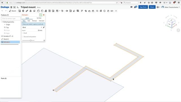Click the Sketch button
The height and width of the screenshot is (102, 181).
(x=12, y=11)
